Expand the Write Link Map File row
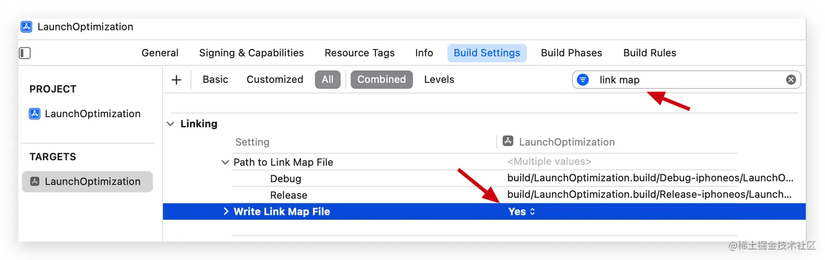The height and width of the screenshot is (260, 825). (x=226, y=211)
